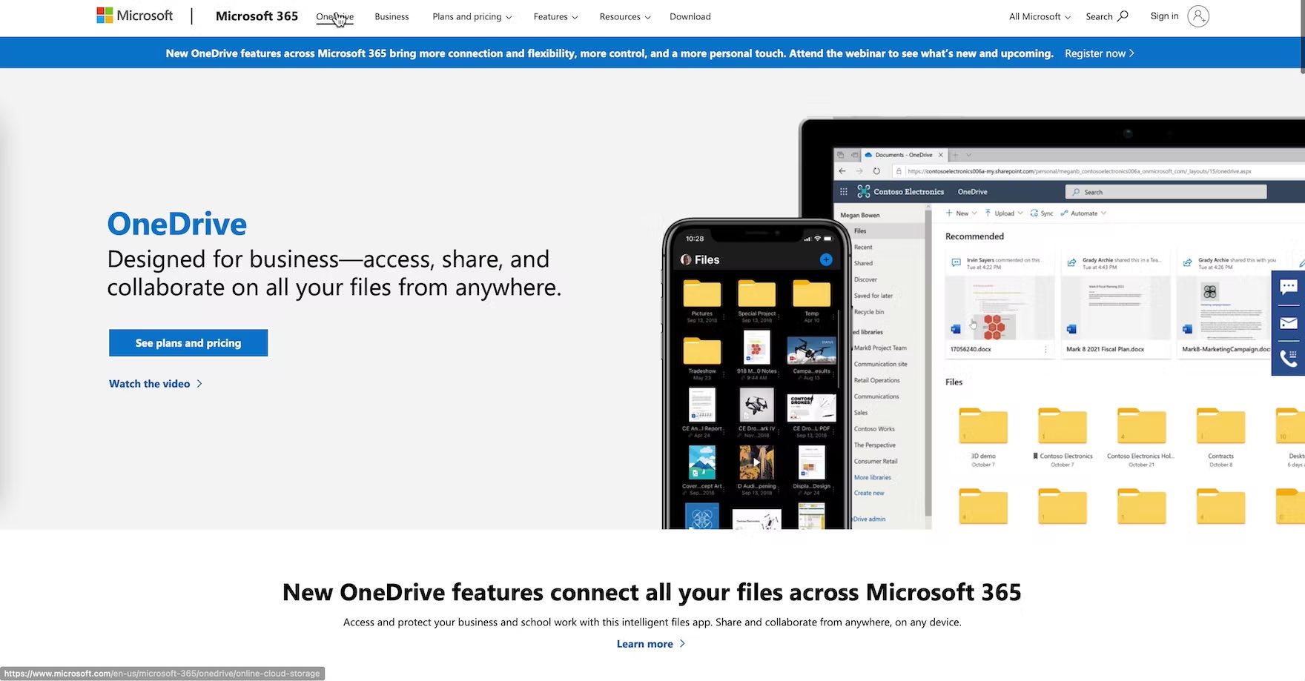The image size is (1305, 681).
Task: Click the Microsoft logo
Action: pos(134,16)
